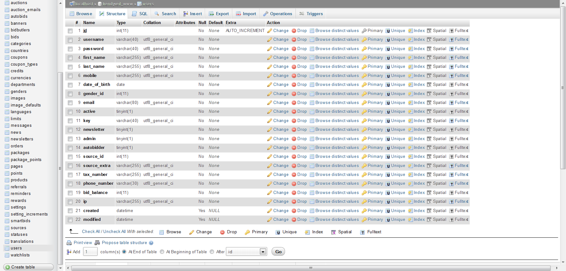Click the printer icon beside Print view
566x271 pixels.
[69, 243]
